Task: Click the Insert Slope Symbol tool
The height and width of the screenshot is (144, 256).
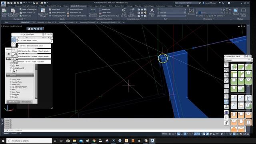Action: tap(57, 16)
